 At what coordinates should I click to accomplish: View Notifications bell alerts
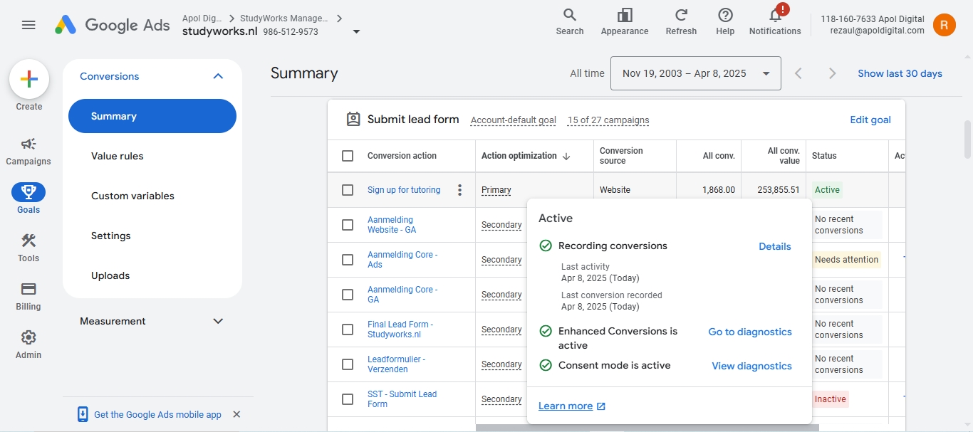(x=775, y=21)
